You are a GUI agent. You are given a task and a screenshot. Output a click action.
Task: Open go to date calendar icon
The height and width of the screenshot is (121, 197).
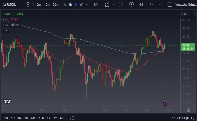pyautogui.click(x=72, y=118)
